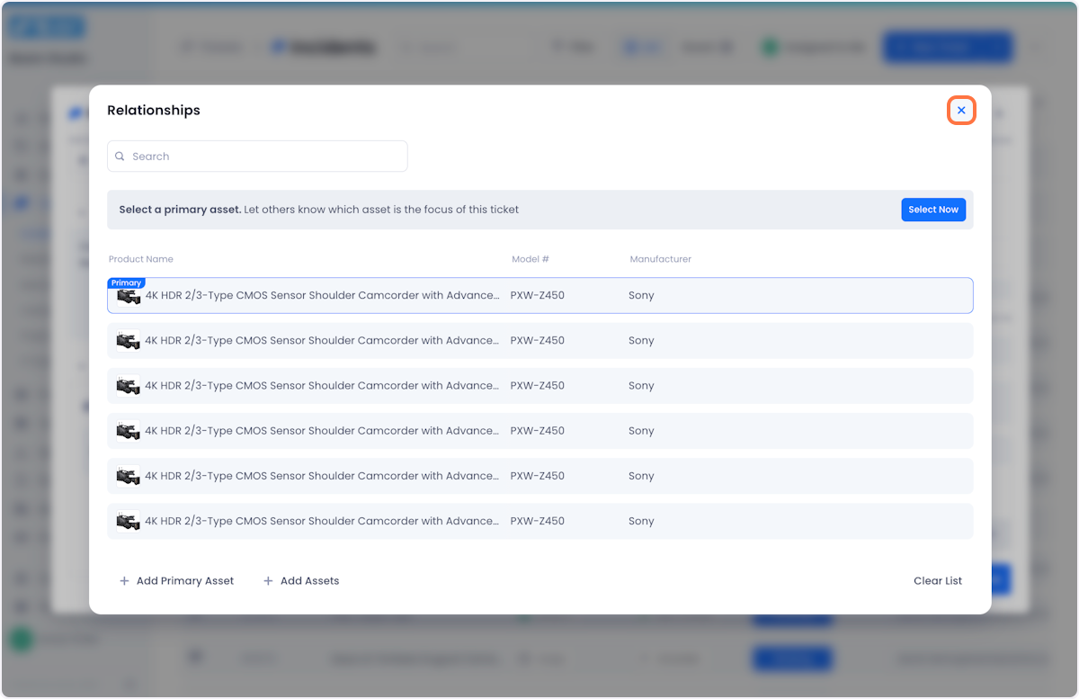This screenshot has height=699, width=1079.
Task: Click the plus icon beside Add Assets
Action: tap(268, 581)
